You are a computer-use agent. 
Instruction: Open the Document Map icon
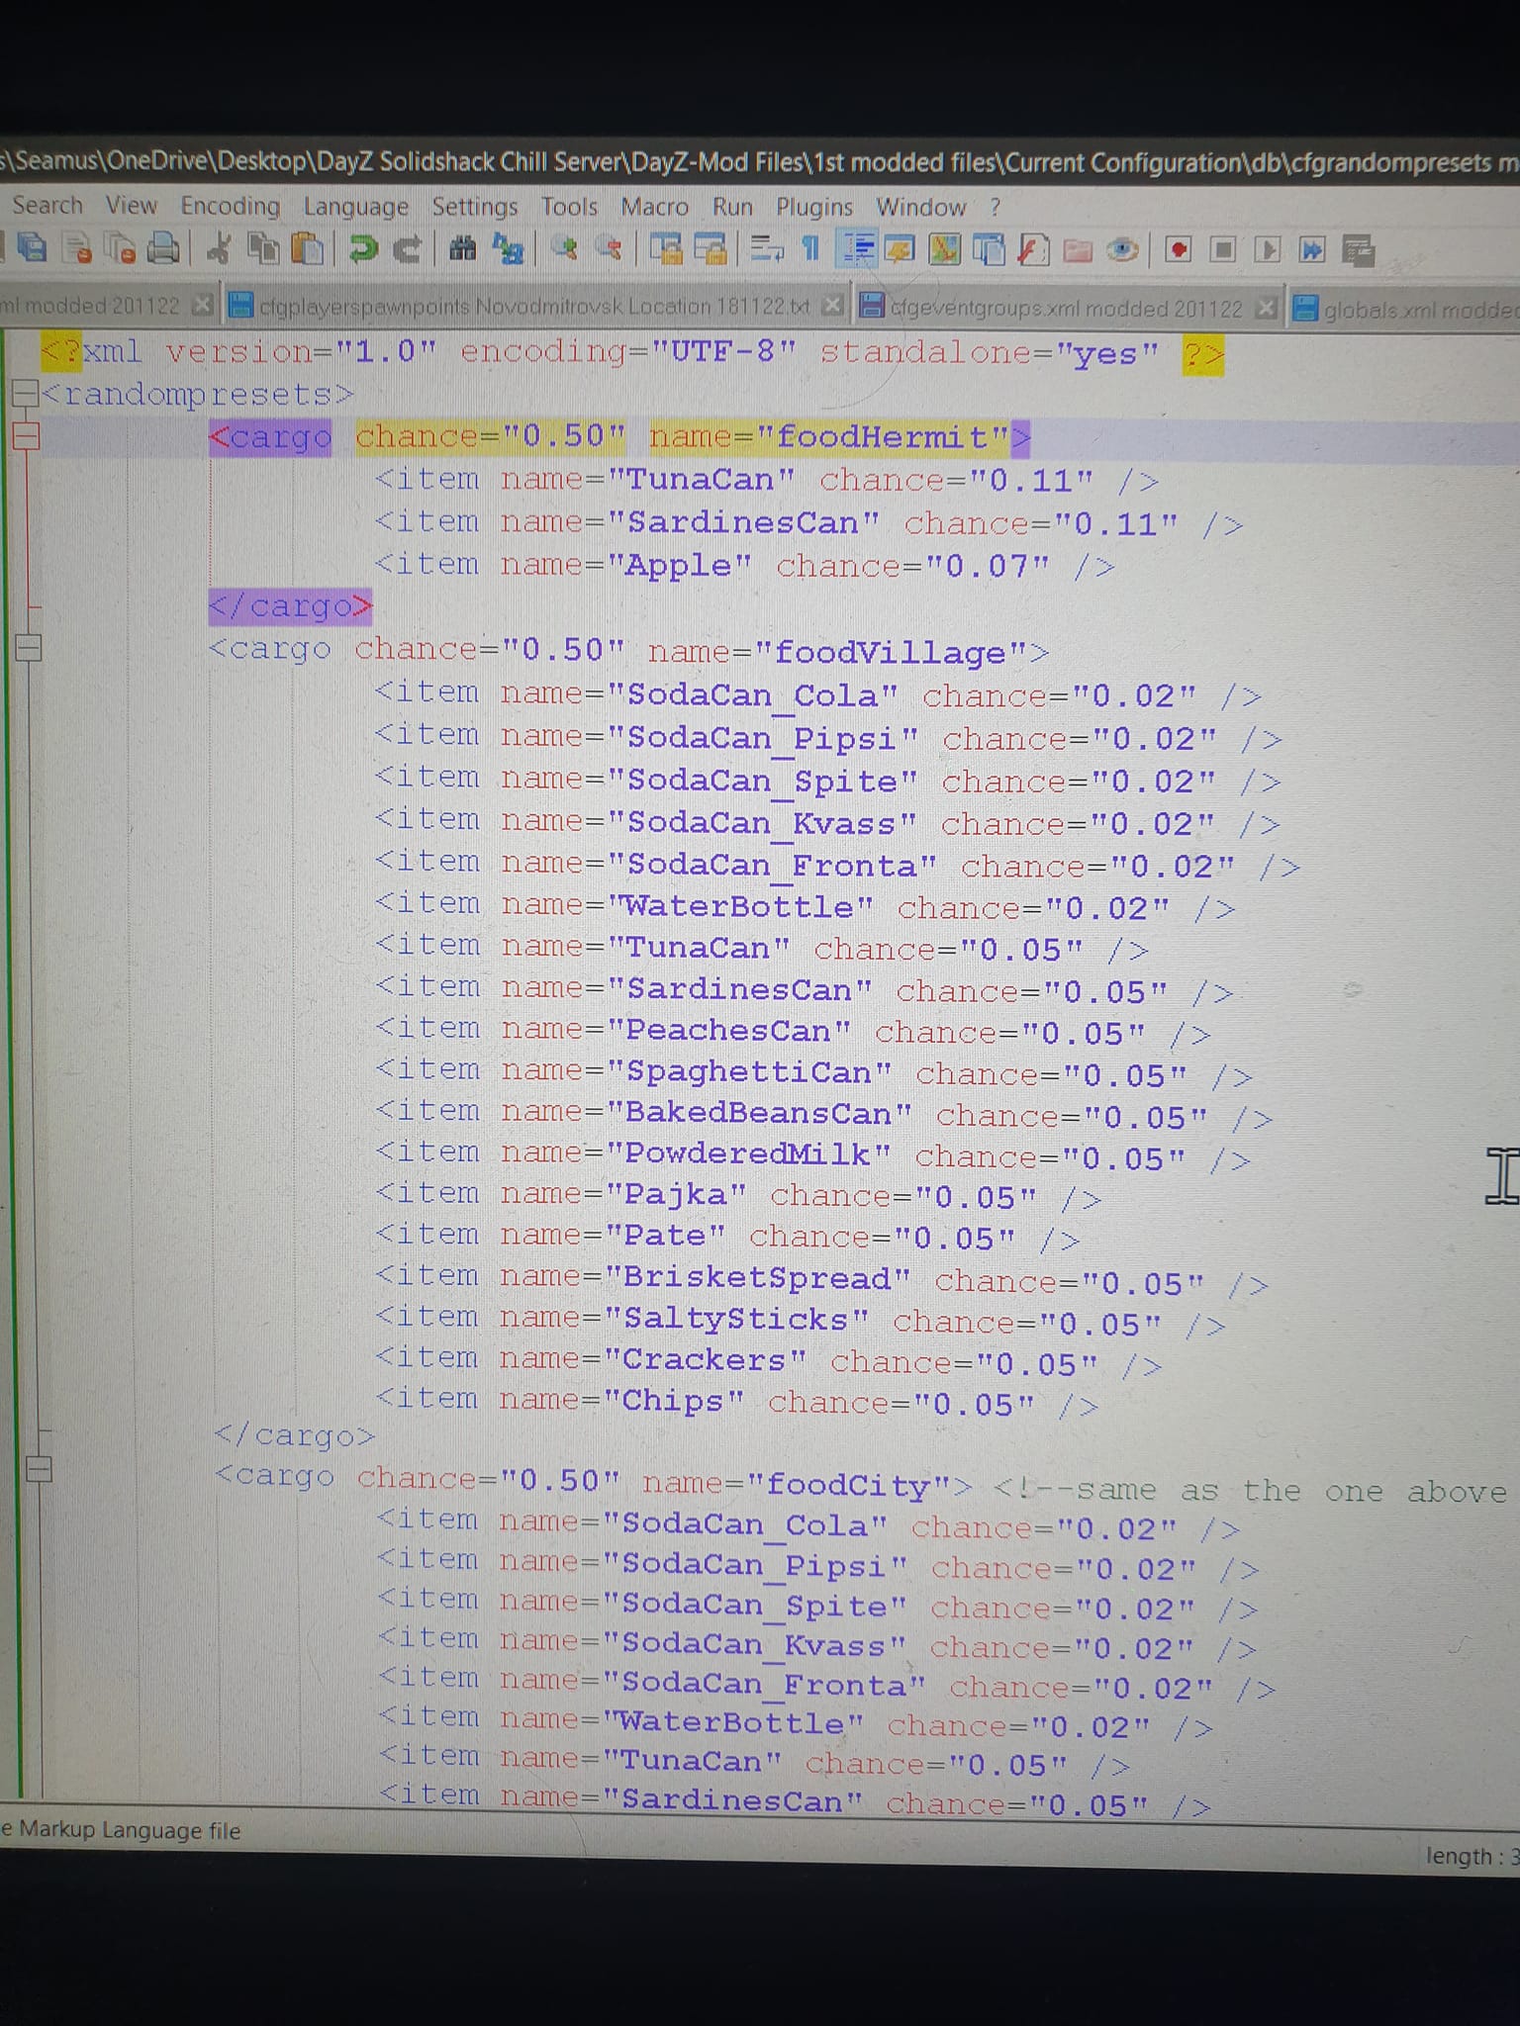[x=944, y=249]
